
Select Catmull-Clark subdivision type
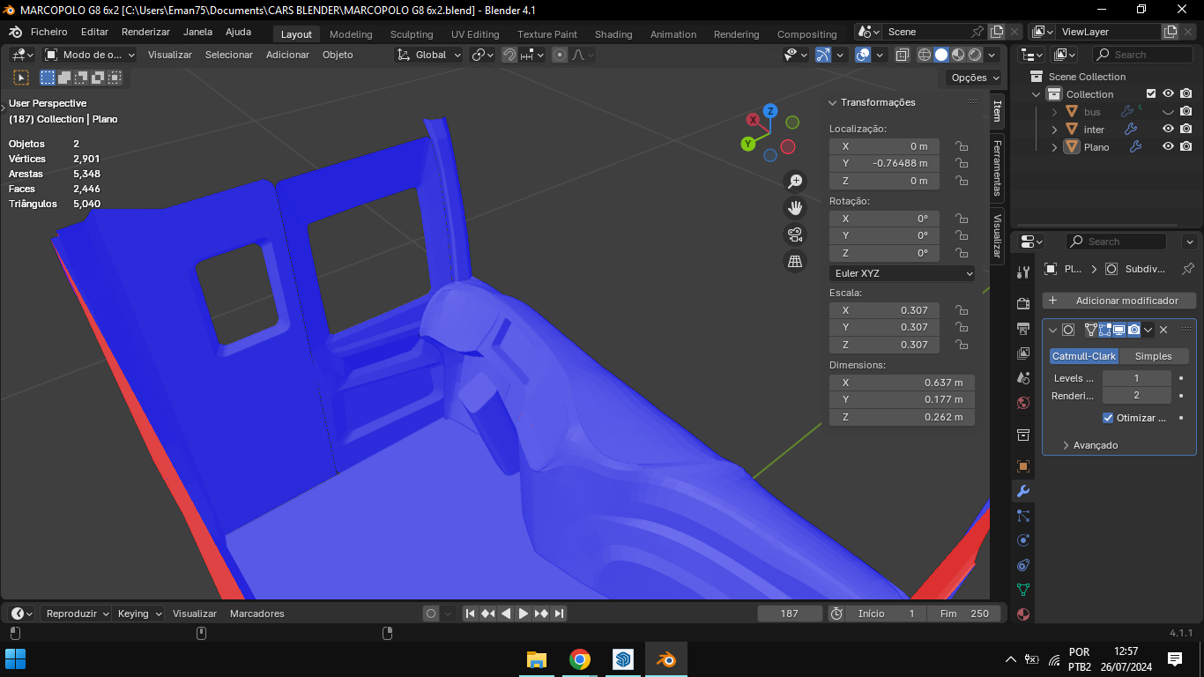[x=1084, y=356]
